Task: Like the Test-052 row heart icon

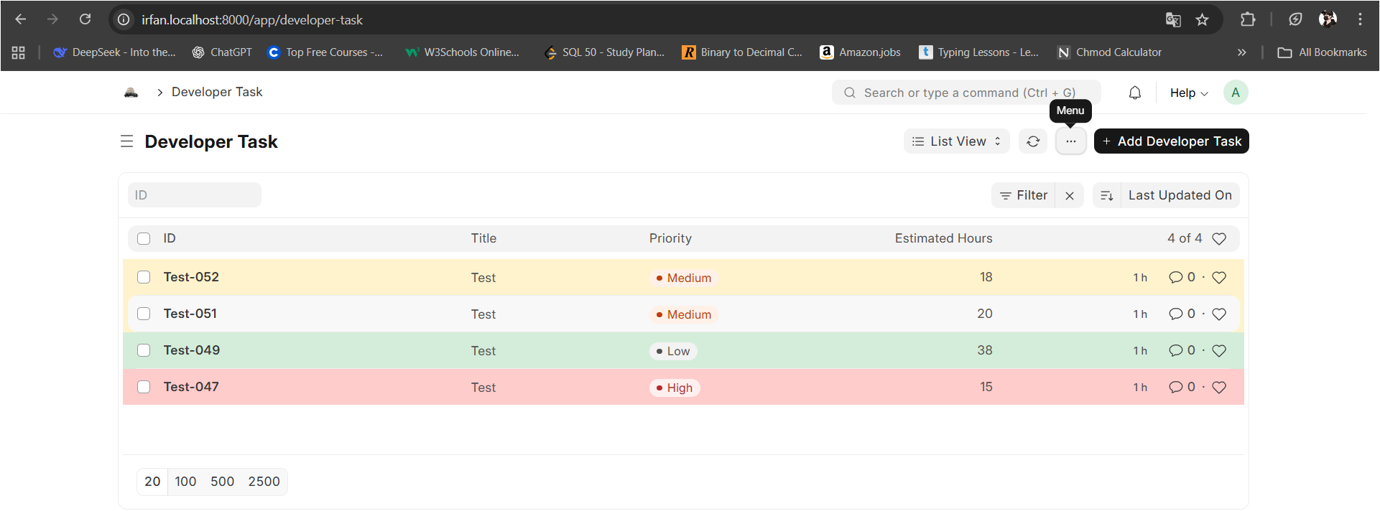Action: pos(1219,278)
